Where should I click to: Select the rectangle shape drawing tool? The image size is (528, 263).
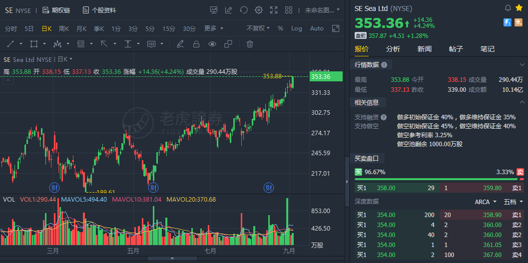pos(33,44)
